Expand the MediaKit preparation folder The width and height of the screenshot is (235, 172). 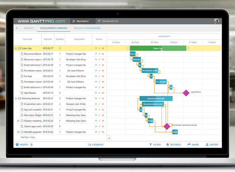tap(18, 132)
